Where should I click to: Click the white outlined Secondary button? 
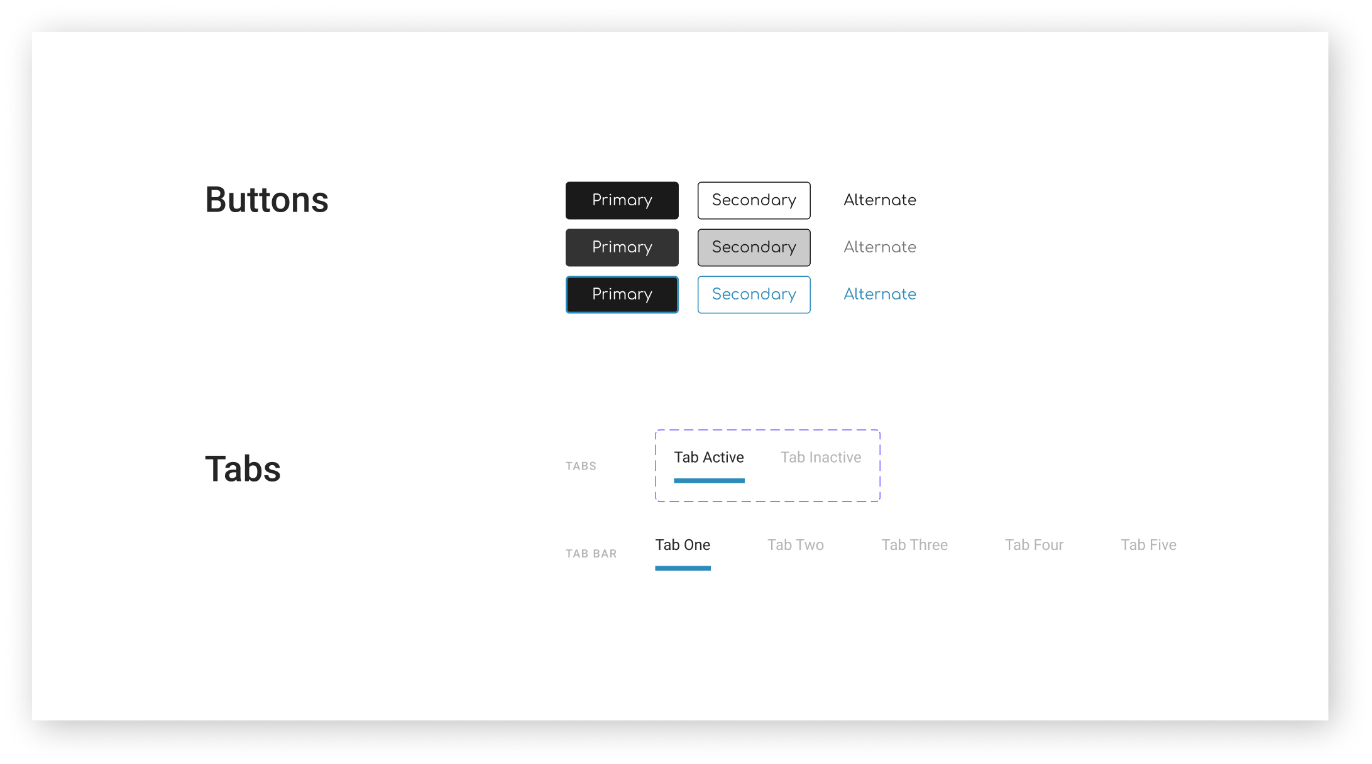(754, 200)
